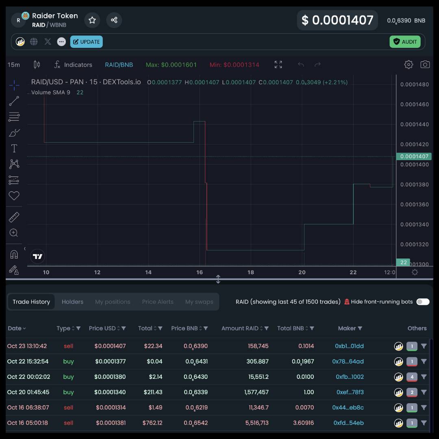Share the Raider Token pair

tap(114, 20)
